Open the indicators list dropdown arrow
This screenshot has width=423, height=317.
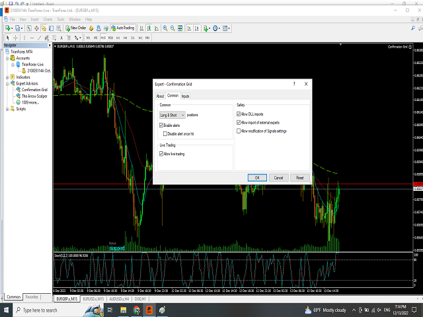tap(210, 28)
